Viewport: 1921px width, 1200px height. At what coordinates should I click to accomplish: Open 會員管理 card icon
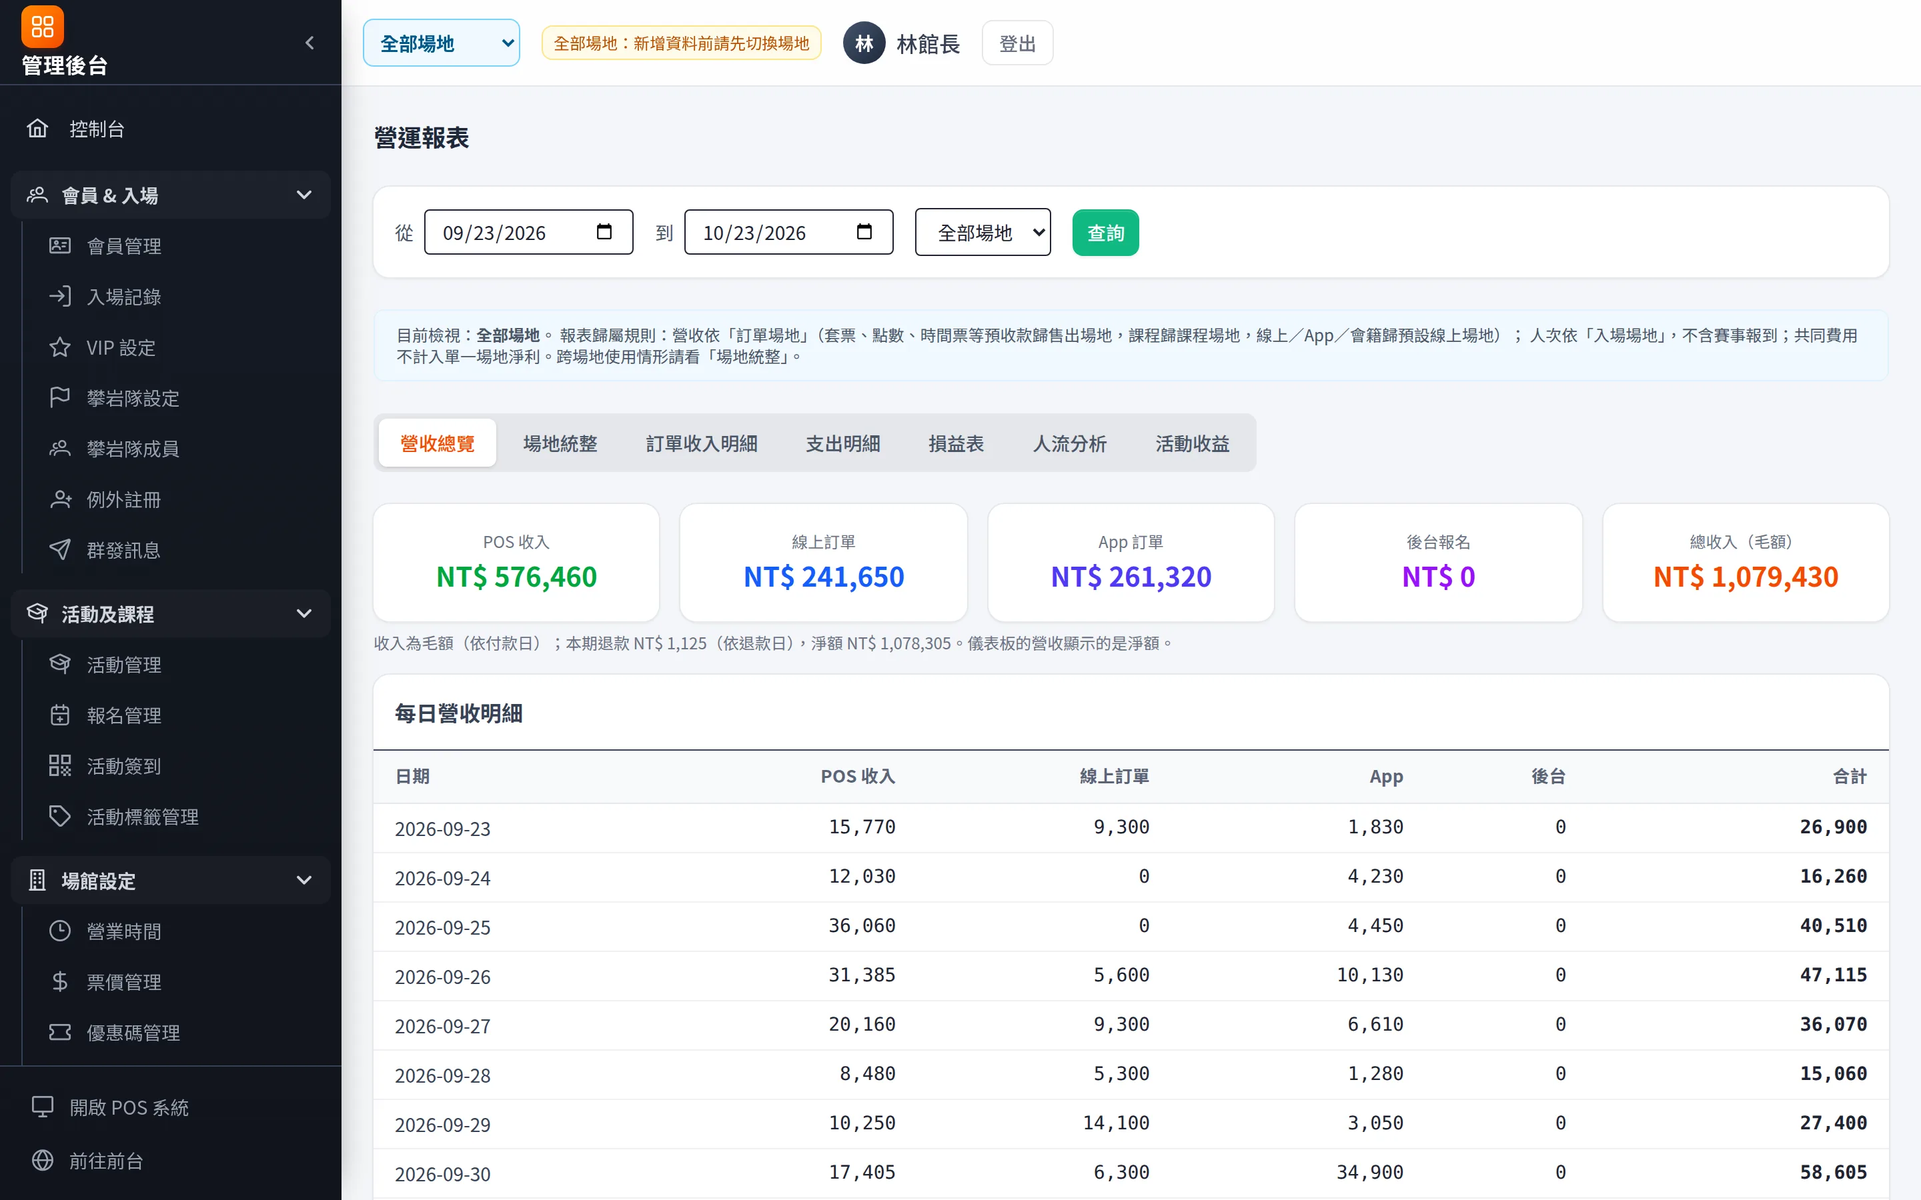(59, 246)
